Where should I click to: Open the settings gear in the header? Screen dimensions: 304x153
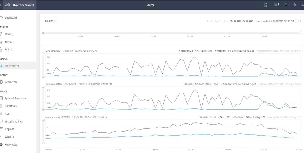286,5
